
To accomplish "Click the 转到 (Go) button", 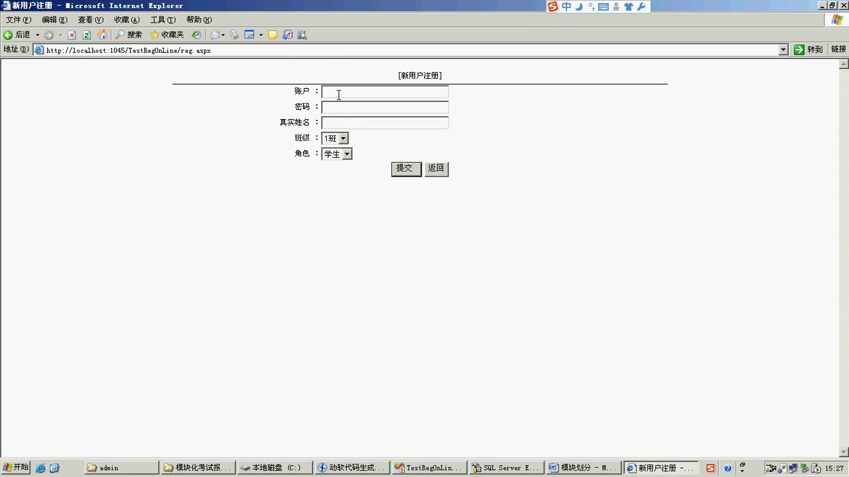I will [809, 50].
